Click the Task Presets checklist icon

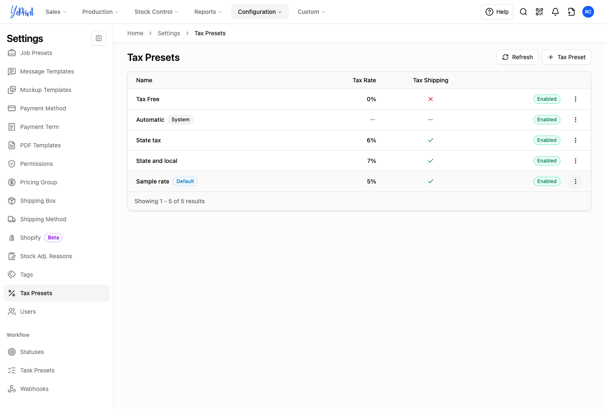point(12,370)
